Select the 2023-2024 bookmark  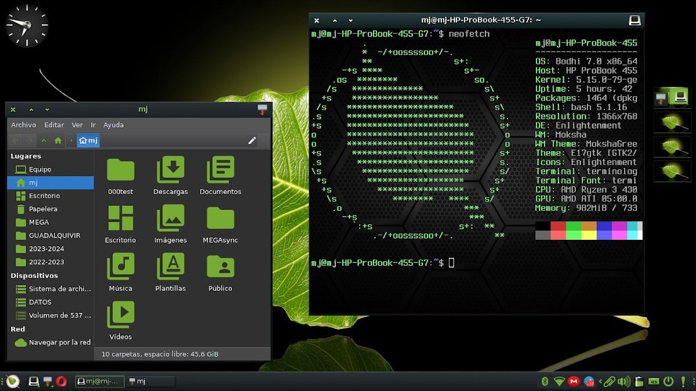[x=50, y=249]
